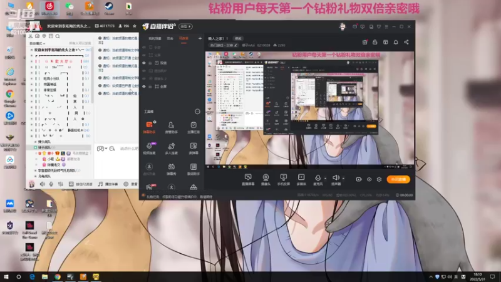Open streamer avatar in title bar
The image size is (501, 282).
click(x=342, y=26)
